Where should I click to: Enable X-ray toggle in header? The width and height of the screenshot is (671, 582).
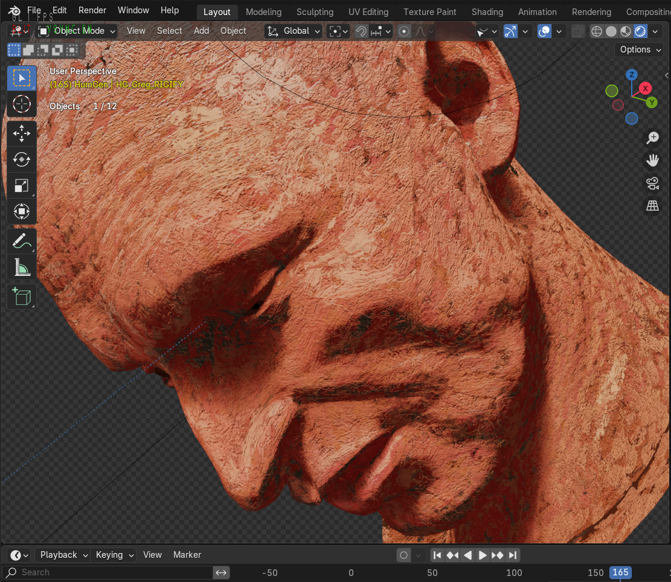[578, 31]
